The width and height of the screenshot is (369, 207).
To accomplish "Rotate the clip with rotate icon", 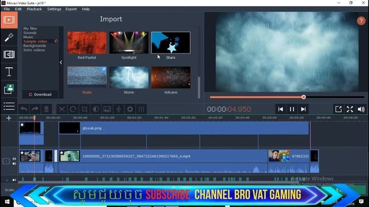I will coord(73,109).
